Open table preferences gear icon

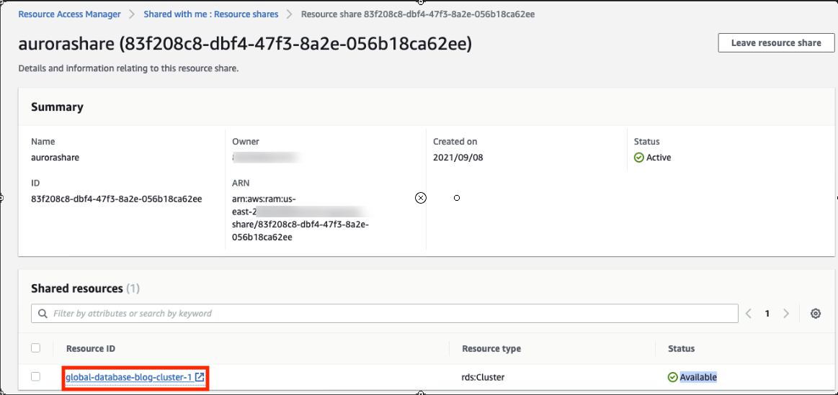pos(816,314)
